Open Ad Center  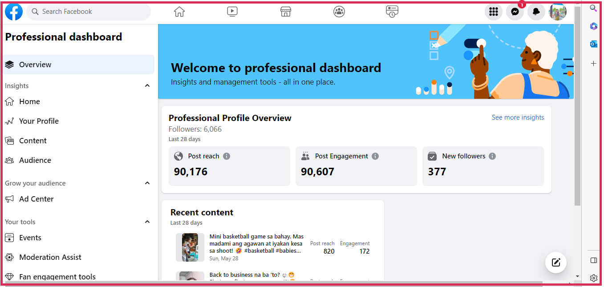point(79,199)
